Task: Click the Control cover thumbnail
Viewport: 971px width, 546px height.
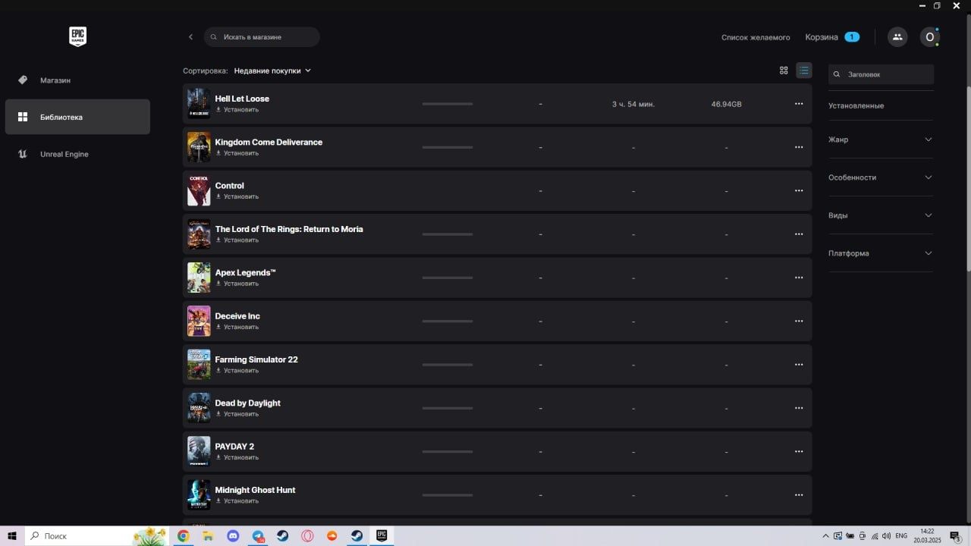Action: (x=199, y=190)
